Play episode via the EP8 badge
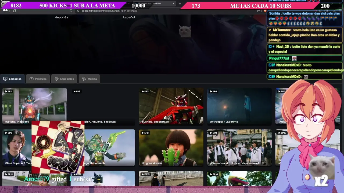The width and height of the screenshot is (344, 193). pos(145,133)
